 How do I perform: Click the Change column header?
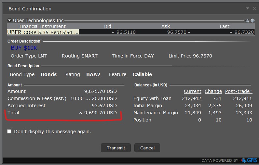click(x=213, y=91)
